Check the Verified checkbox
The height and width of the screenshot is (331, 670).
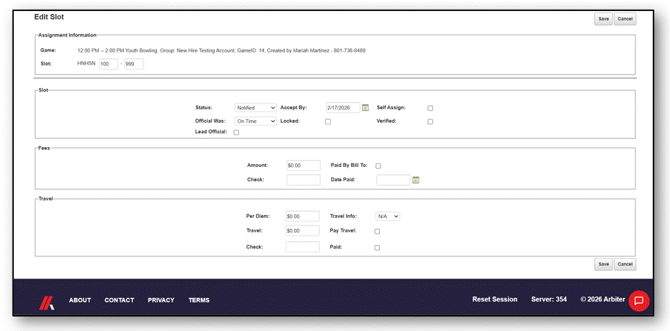tap(430, 121)
